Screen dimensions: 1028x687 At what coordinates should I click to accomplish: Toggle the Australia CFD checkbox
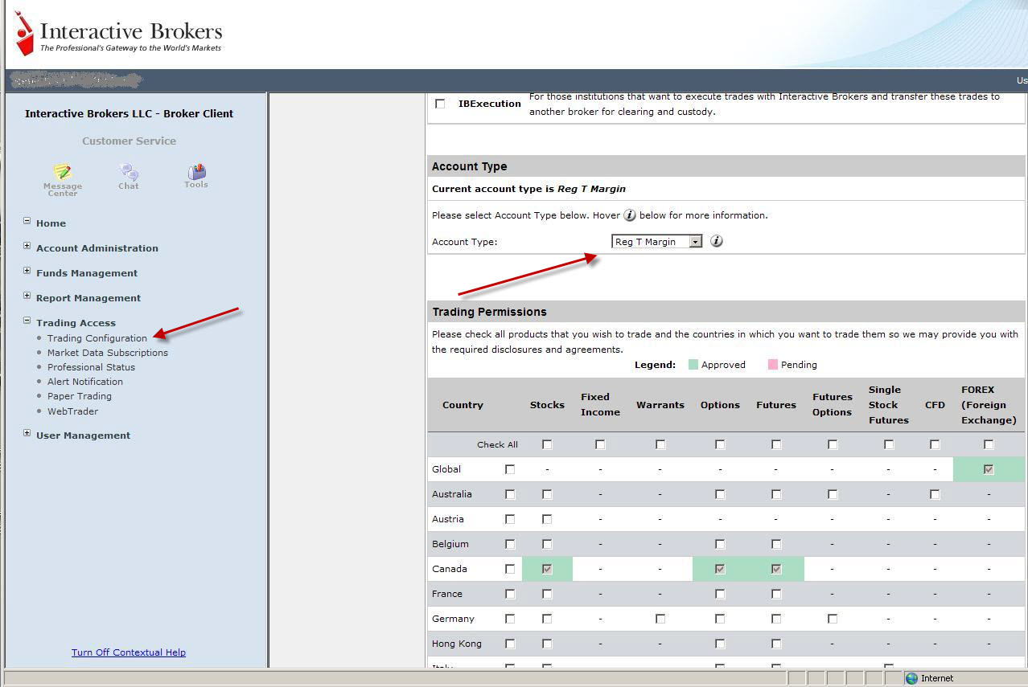[x=935, y=494]
